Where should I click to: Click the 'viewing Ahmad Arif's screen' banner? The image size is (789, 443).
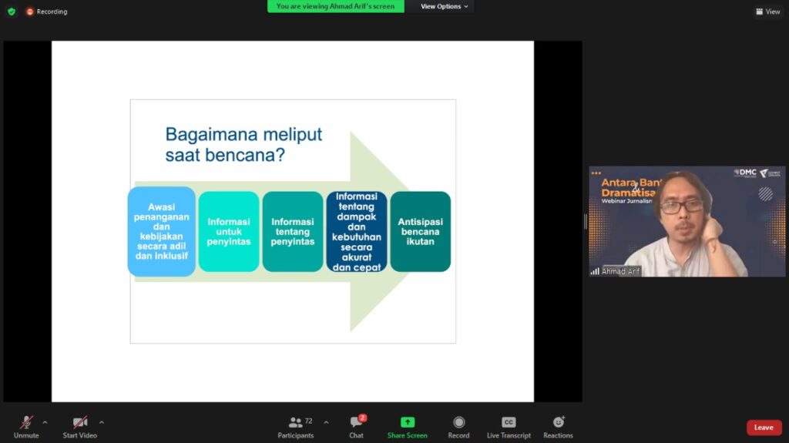click(x=335, y=6)
